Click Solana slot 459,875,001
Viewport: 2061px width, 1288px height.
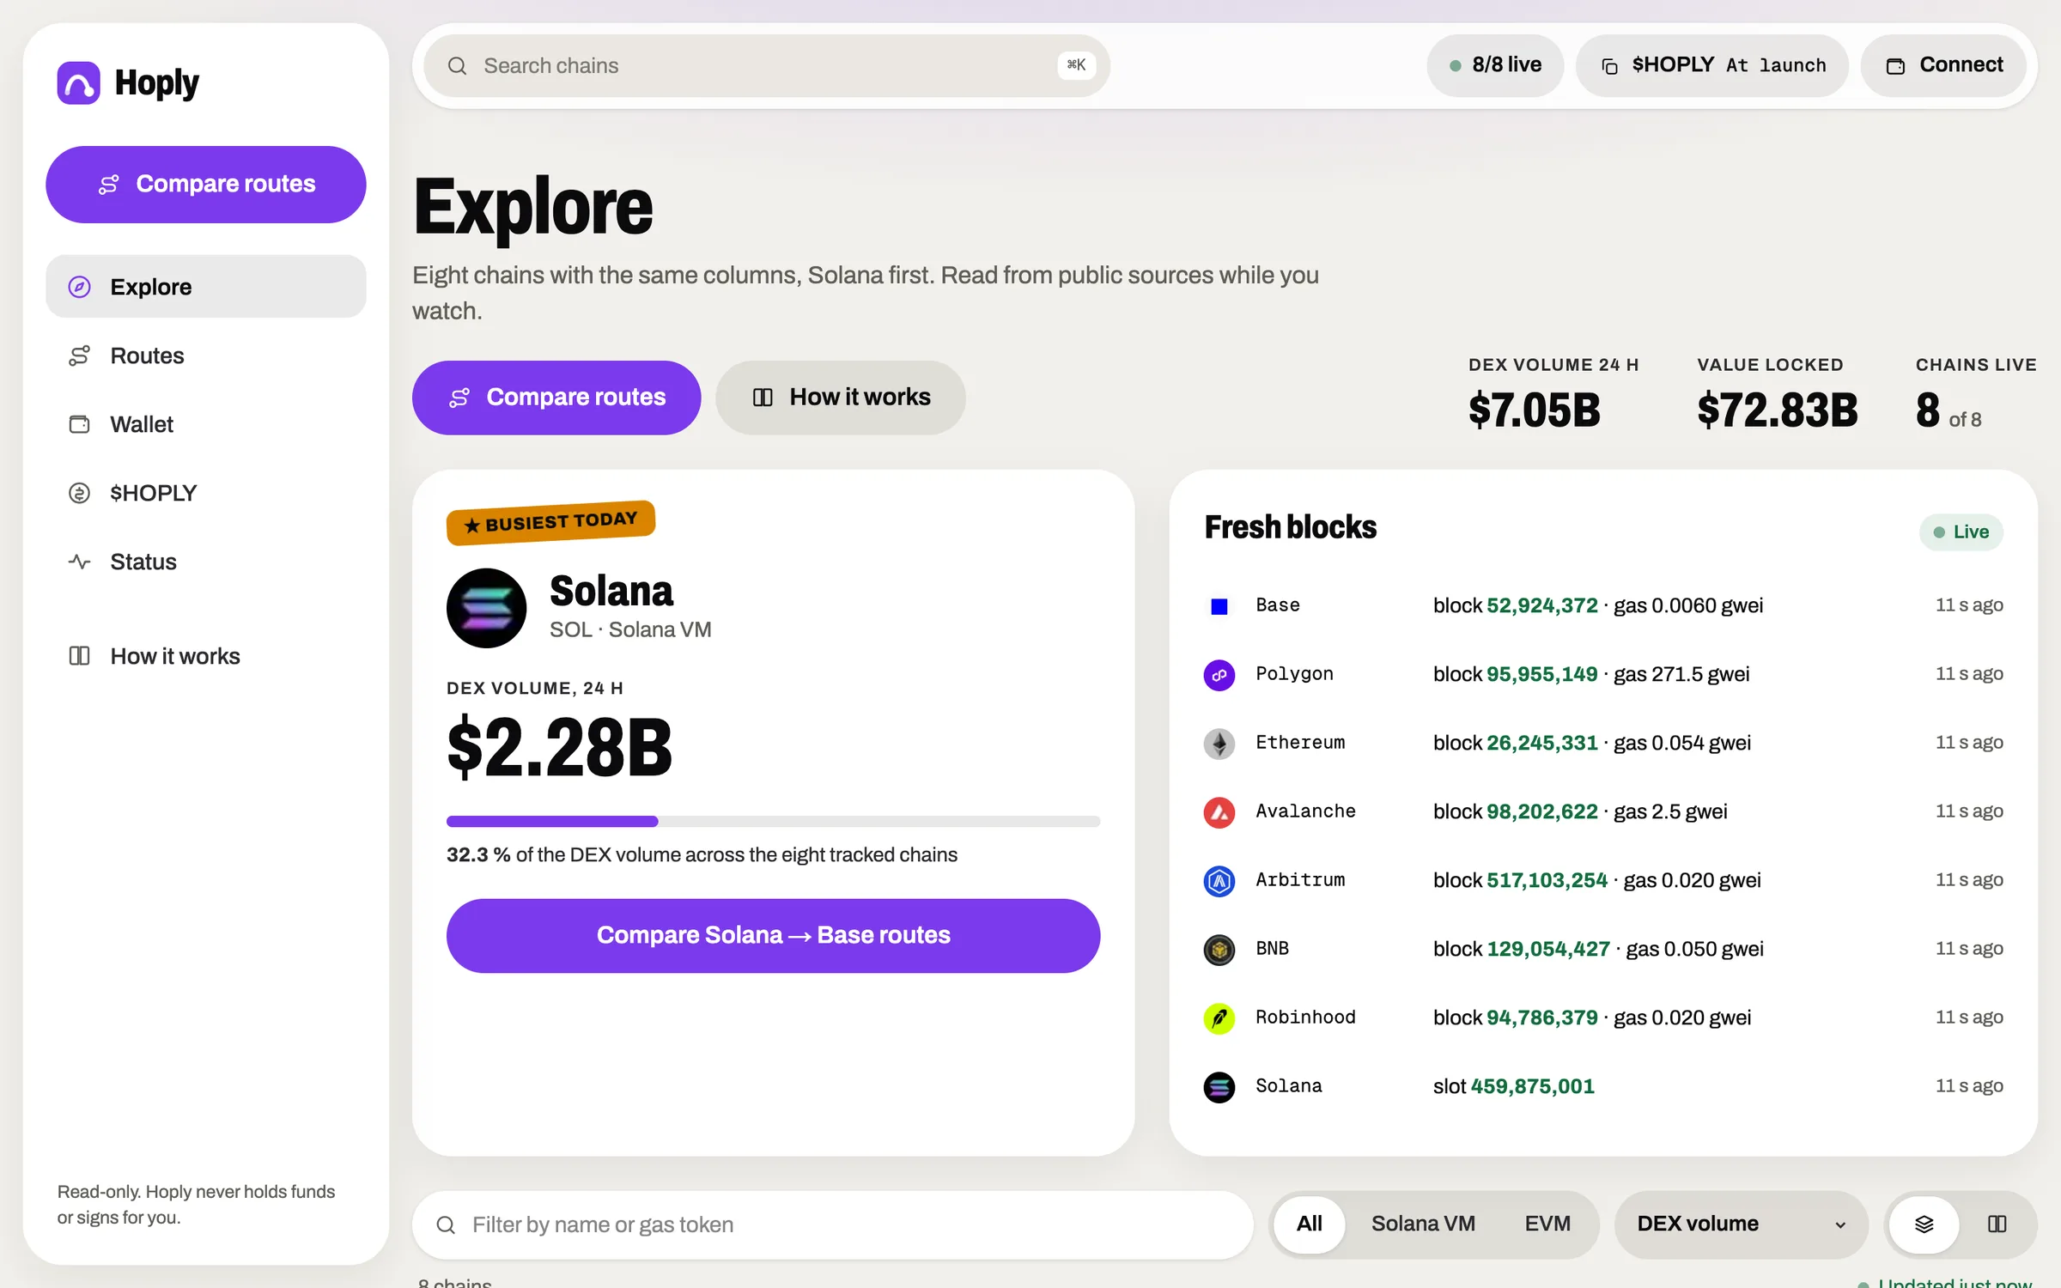coord(1533,1086)
